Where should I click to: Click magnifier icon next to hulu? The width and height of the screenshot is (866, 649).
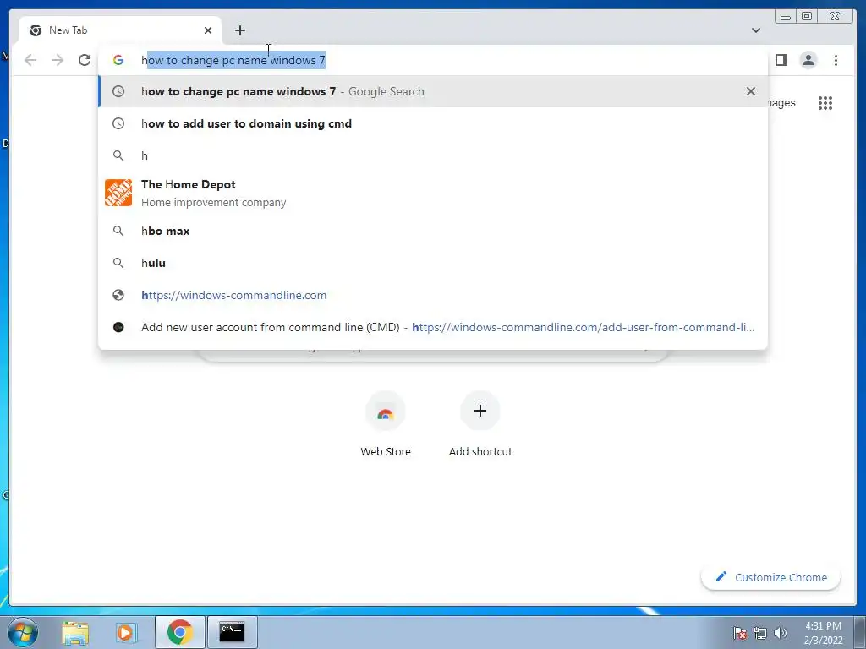(118, 263)
